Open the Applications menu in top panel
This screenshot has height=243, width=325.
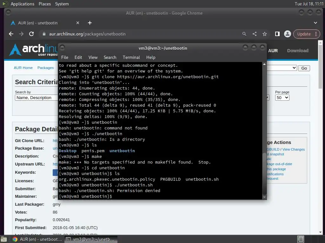coord(23,4)
